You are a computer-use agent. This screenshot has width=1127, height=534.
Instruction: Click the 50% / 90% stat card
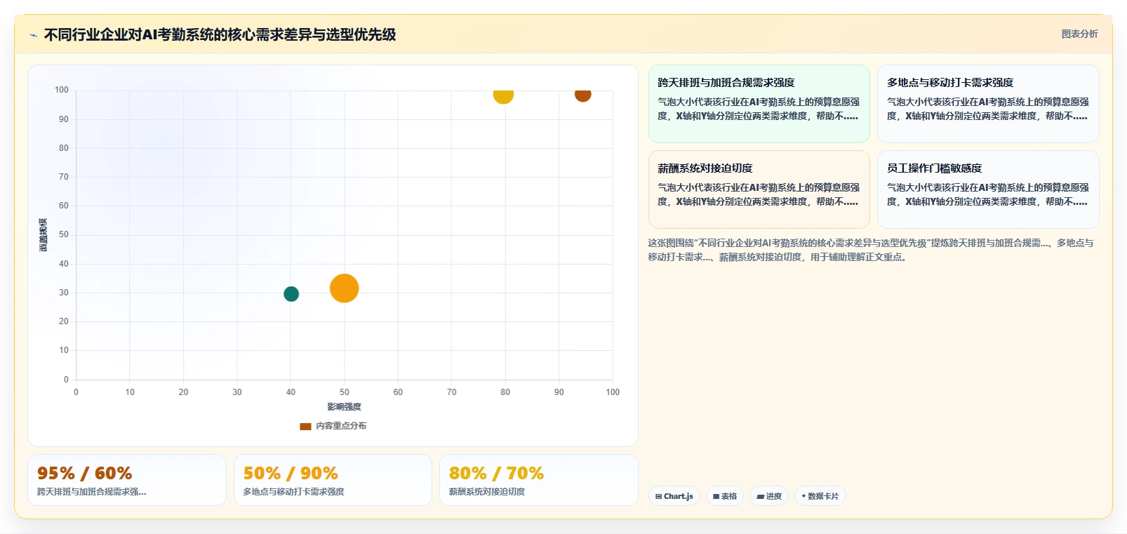pos(333,480)
